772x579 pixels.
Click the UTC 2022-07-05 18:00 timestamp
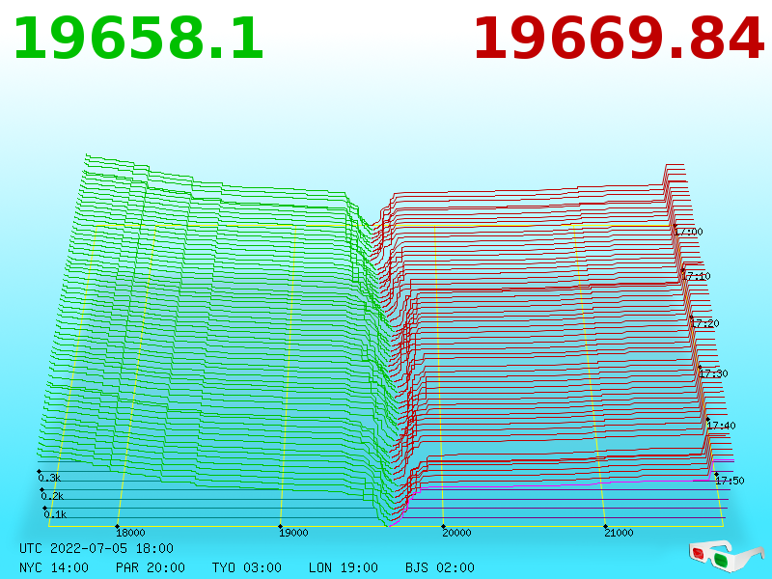coord(96,548)
